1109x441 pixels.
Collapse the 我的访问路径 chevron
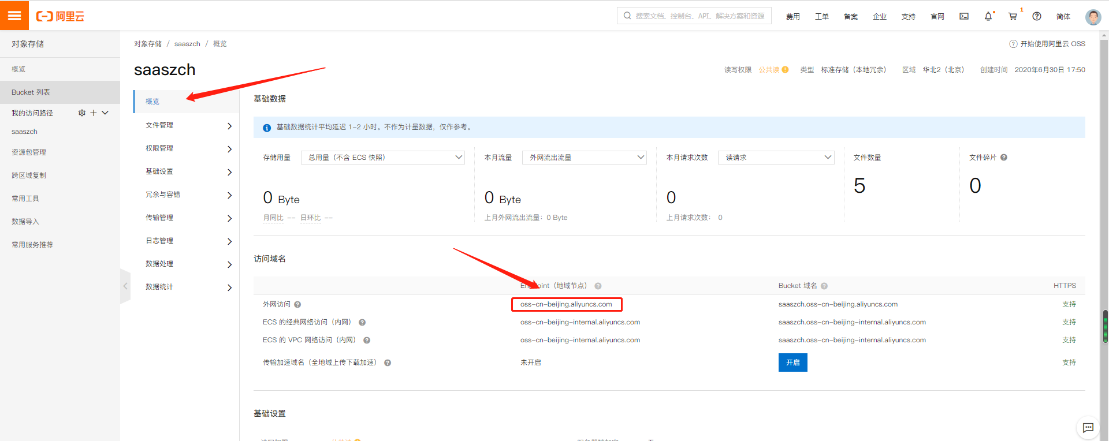point(105,113)
